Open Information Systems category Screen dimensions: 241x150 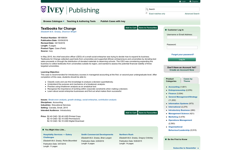click(x=178, y=103)
